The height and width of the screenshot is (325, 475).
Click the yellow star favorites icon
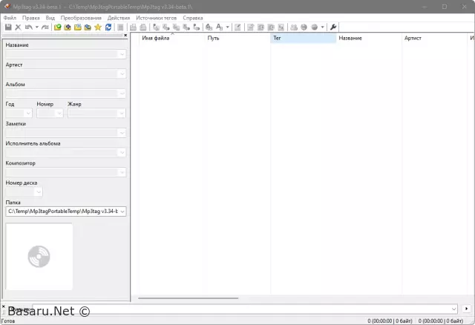98,27
